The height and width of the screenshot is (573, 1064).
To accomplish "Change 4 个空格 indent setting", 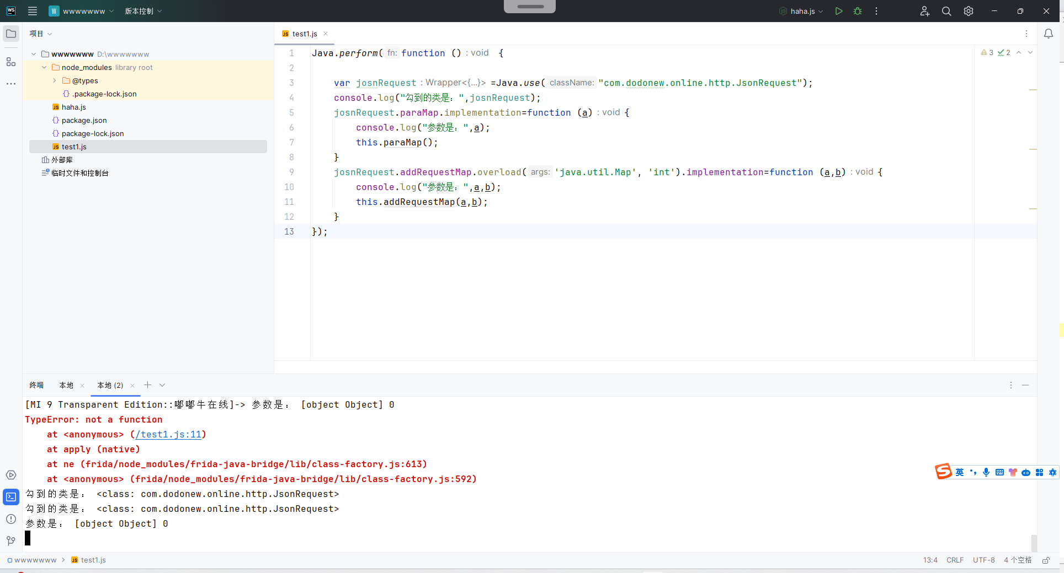I will click(x=1018, y=560).
